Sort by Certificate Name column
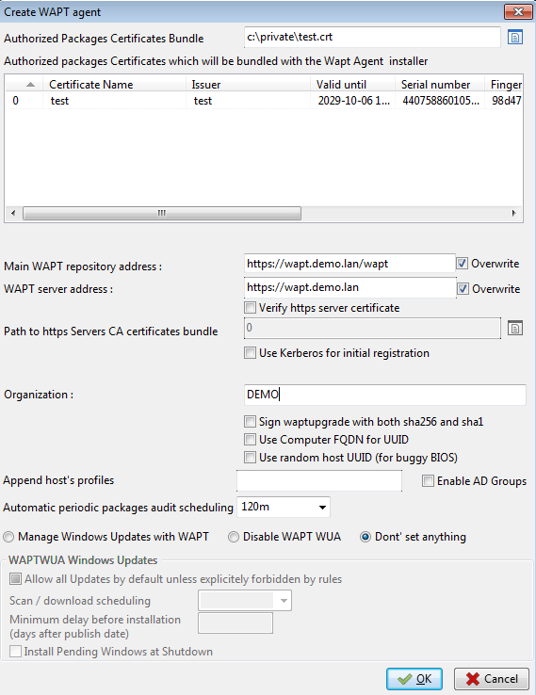Viewport: 536px width, 695px height. 114,84
